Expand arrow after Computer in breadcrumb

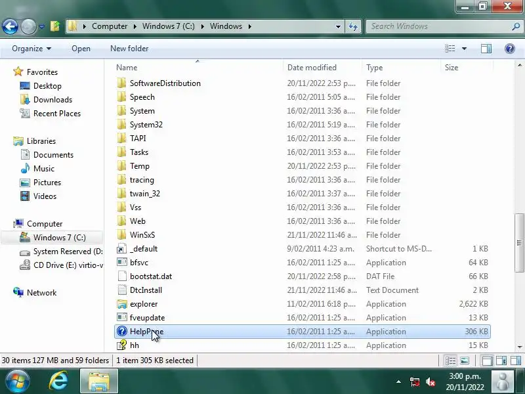tap(135, 26)
